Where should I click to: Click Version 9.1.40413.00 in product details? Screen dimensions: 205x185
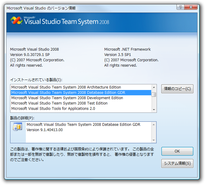(45, 130)
